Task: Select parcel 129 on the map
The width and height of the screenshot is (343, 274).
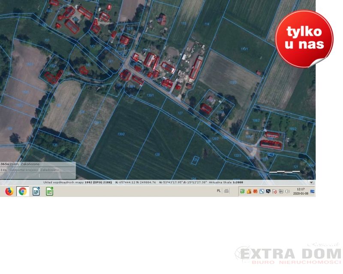Action: (157, 154)
